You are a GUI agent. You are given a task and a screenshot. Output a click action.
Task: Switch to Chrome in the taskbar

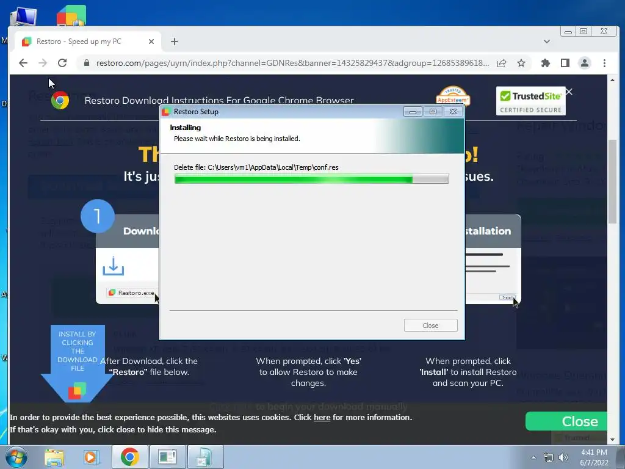point(129,457)
